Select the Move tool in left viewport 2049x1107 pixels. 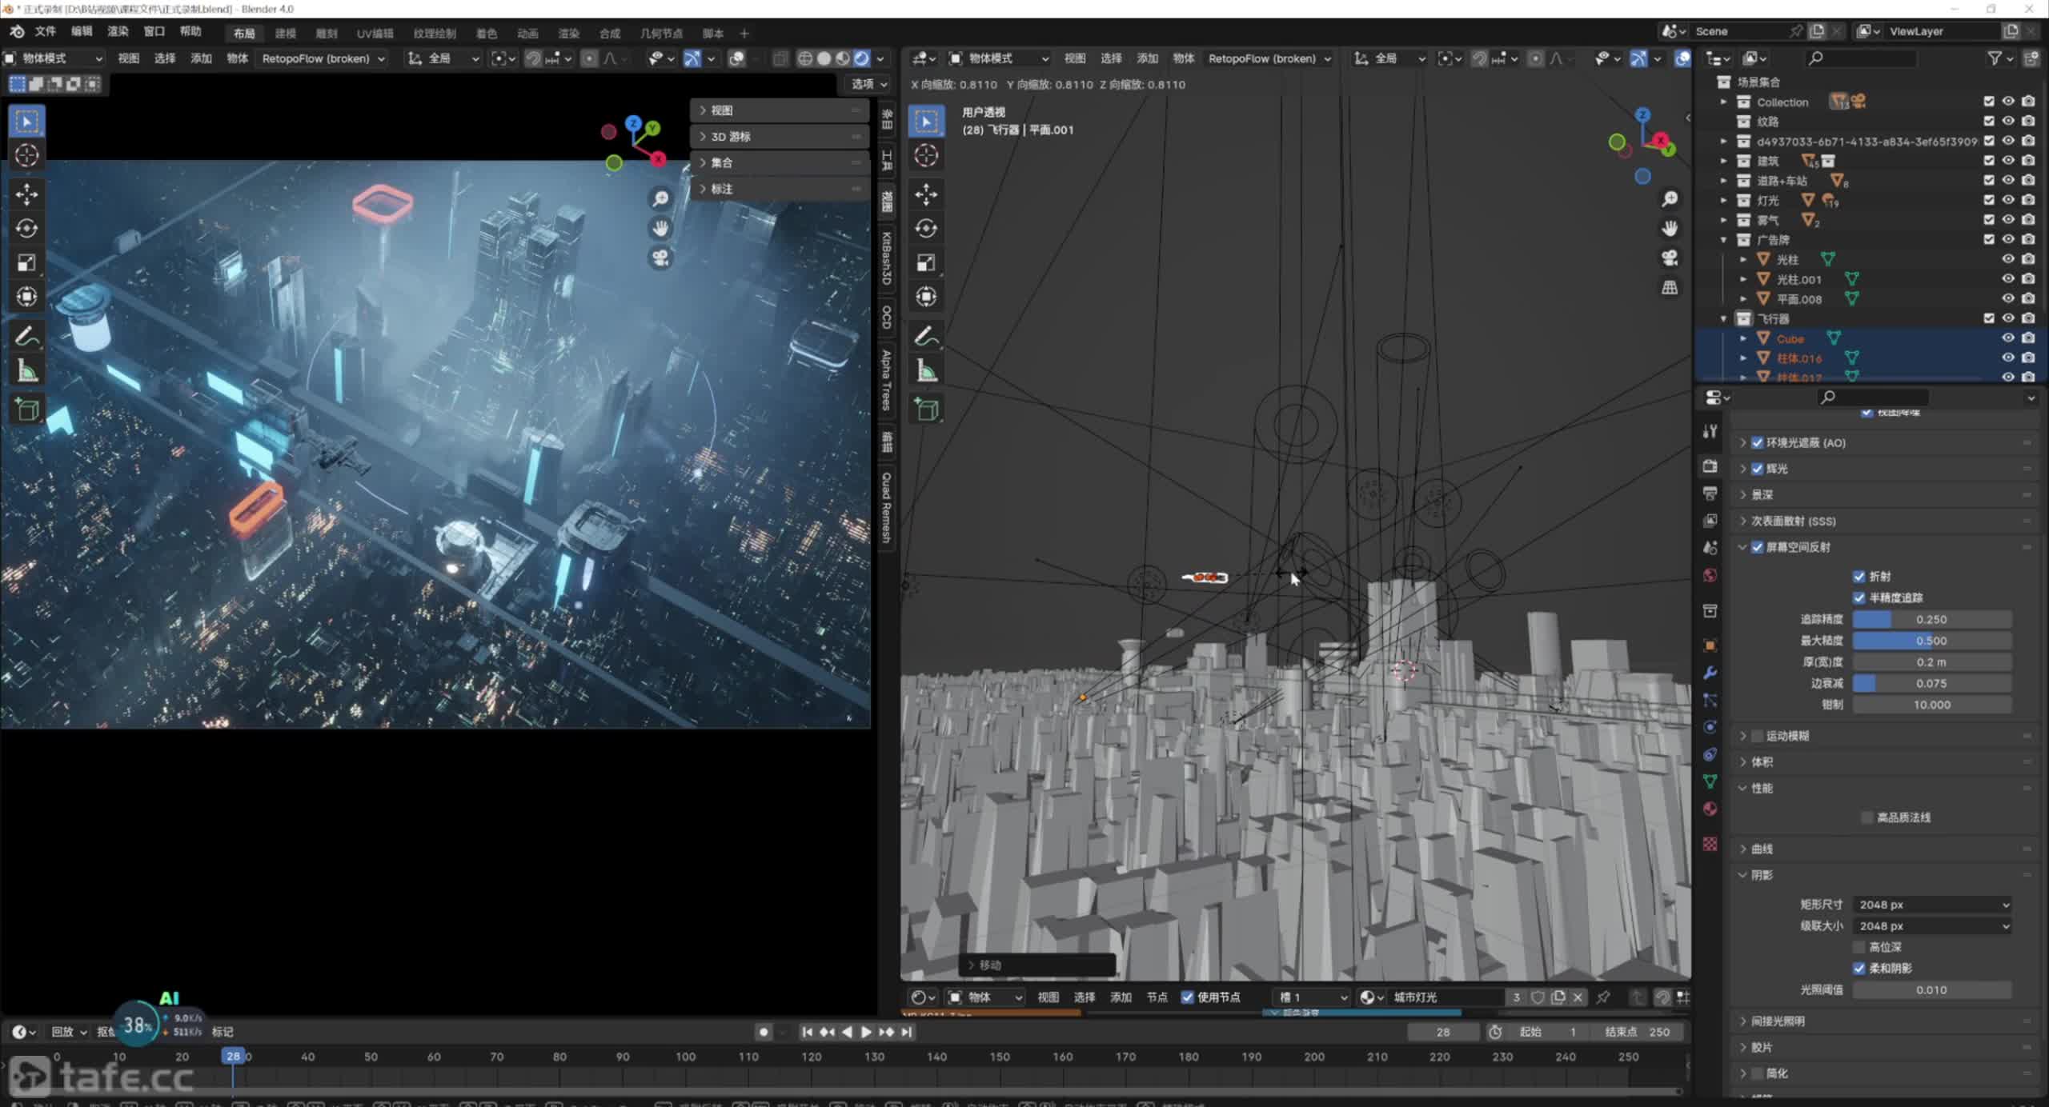[26, 194]
